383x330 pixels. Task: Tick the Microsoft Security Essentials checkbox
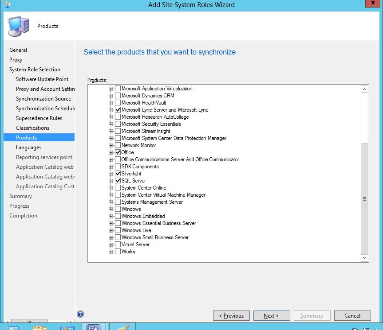pos(118,124)
